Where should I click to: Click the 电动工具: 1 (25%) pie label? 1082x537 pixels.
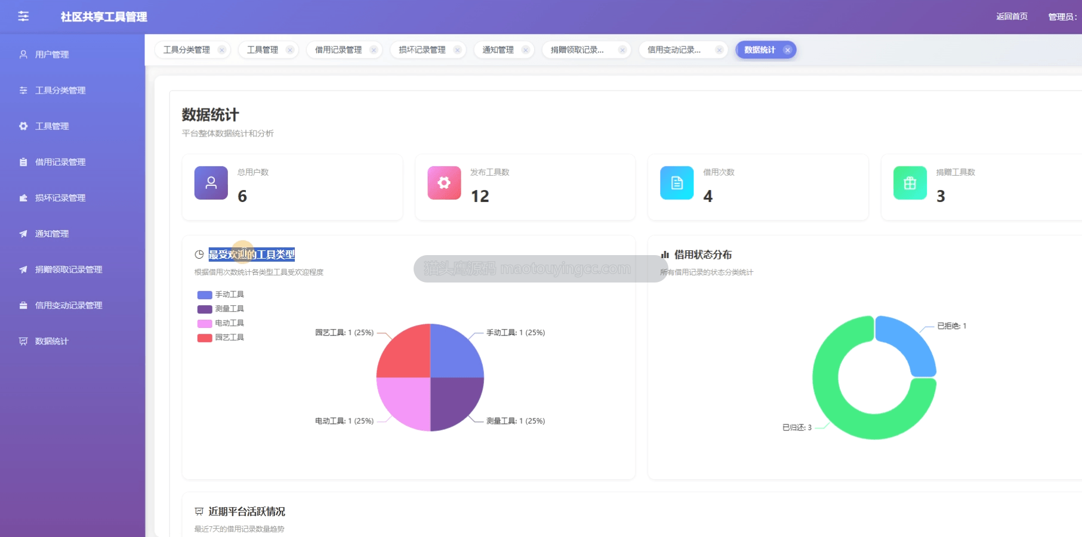point(344,421)
